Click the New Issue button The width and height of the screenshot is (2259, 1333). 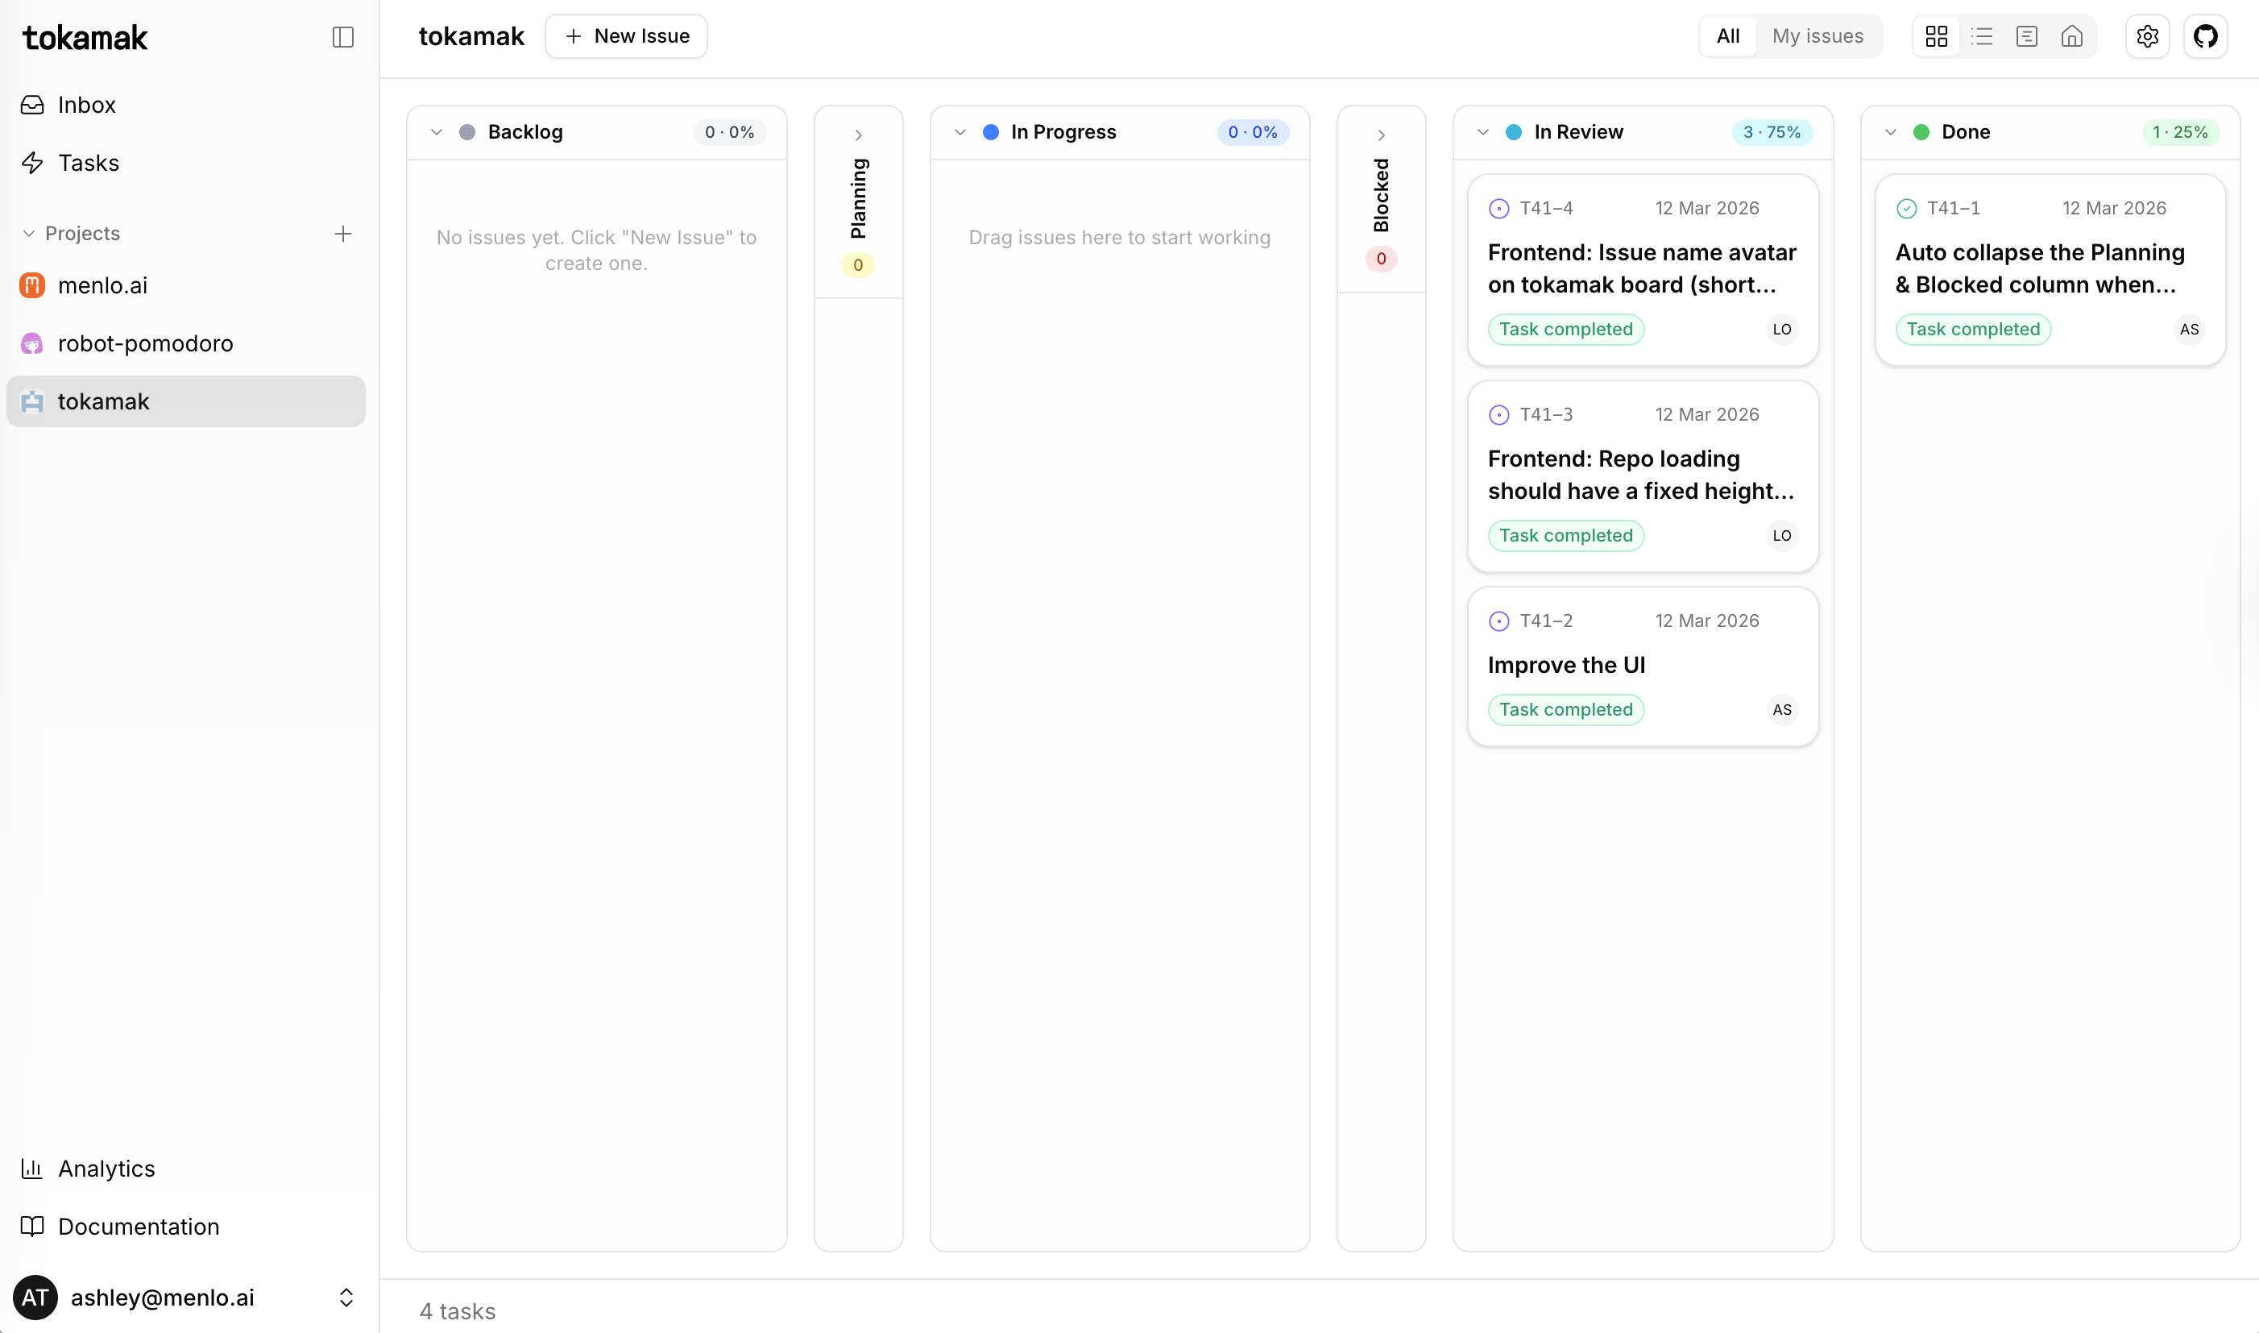click(626, 37)
